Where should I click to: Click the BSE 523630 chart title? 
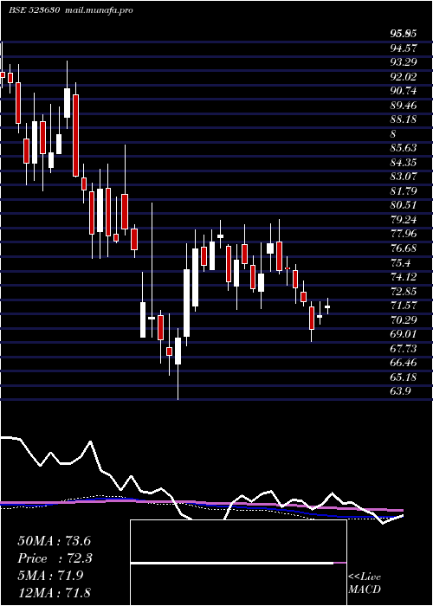pyautogui.click(x=34, y=10)
